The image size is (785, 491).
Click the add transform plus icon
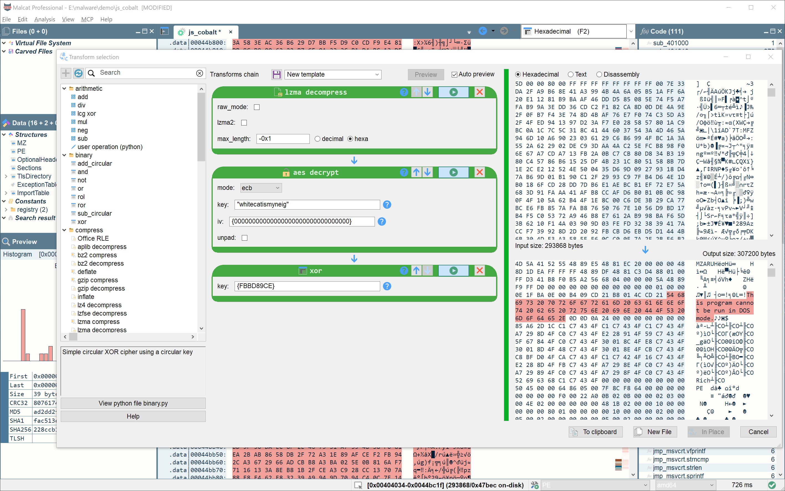tap(66, 73)
